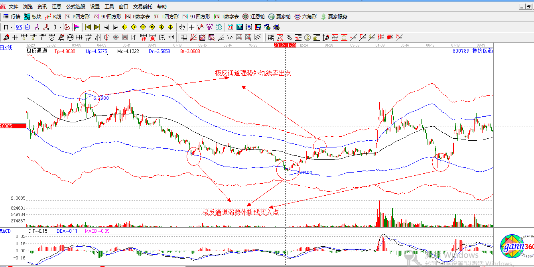534x267 pixels.
Task: Open the 交易委托 menu
Action: click(142, 6)
